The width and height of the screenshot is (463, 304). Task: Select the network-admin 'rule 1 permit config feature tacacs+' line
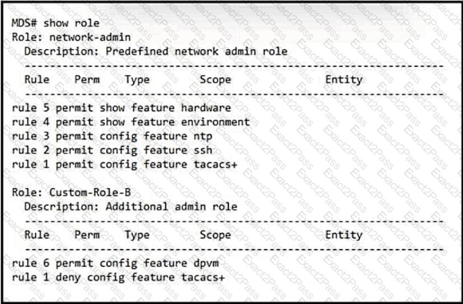tap(125, 165)
